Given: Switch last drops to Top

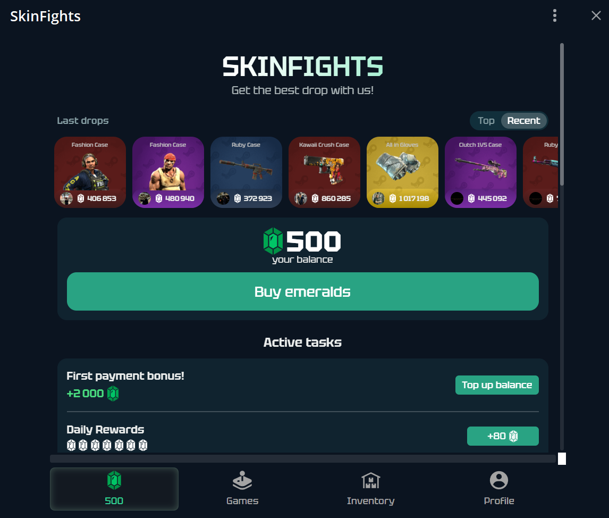Looking at the screenshot, I should coord(486,121).
